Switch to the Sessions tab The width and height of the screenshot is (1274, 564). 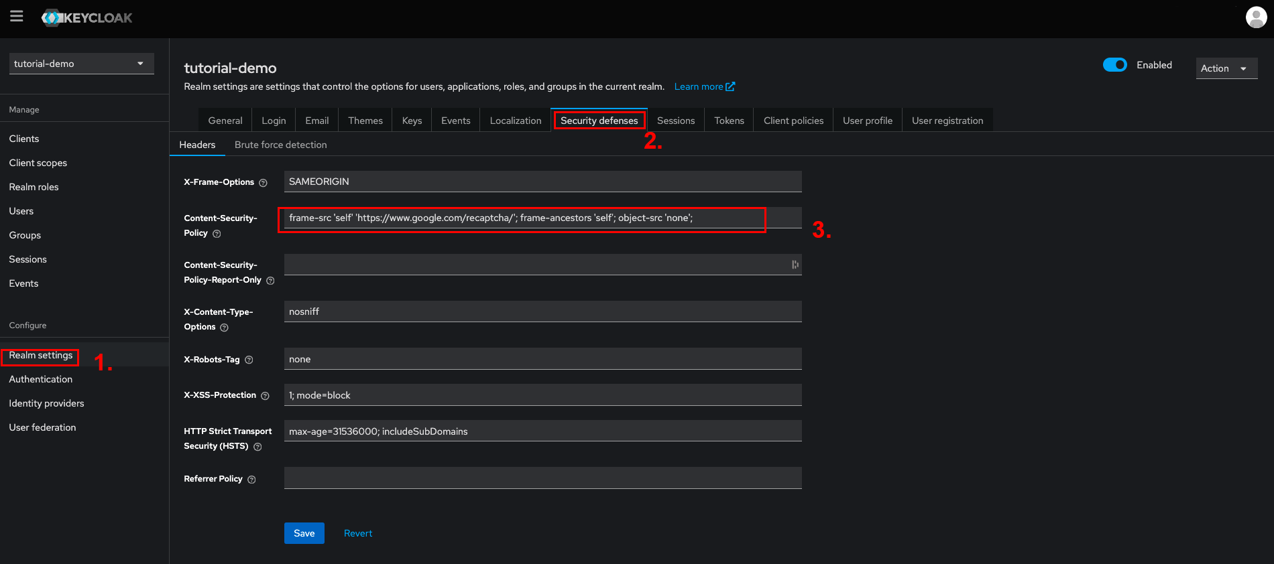pyautogui.click(x=676, y=121)
